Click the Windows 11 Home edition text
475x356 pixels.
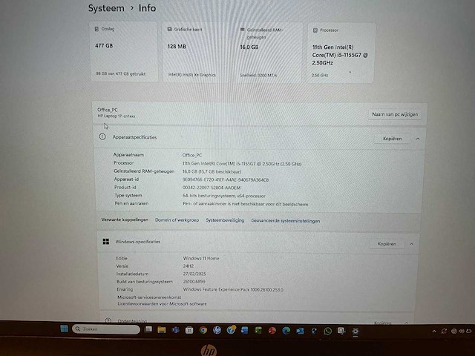[201, 258]
